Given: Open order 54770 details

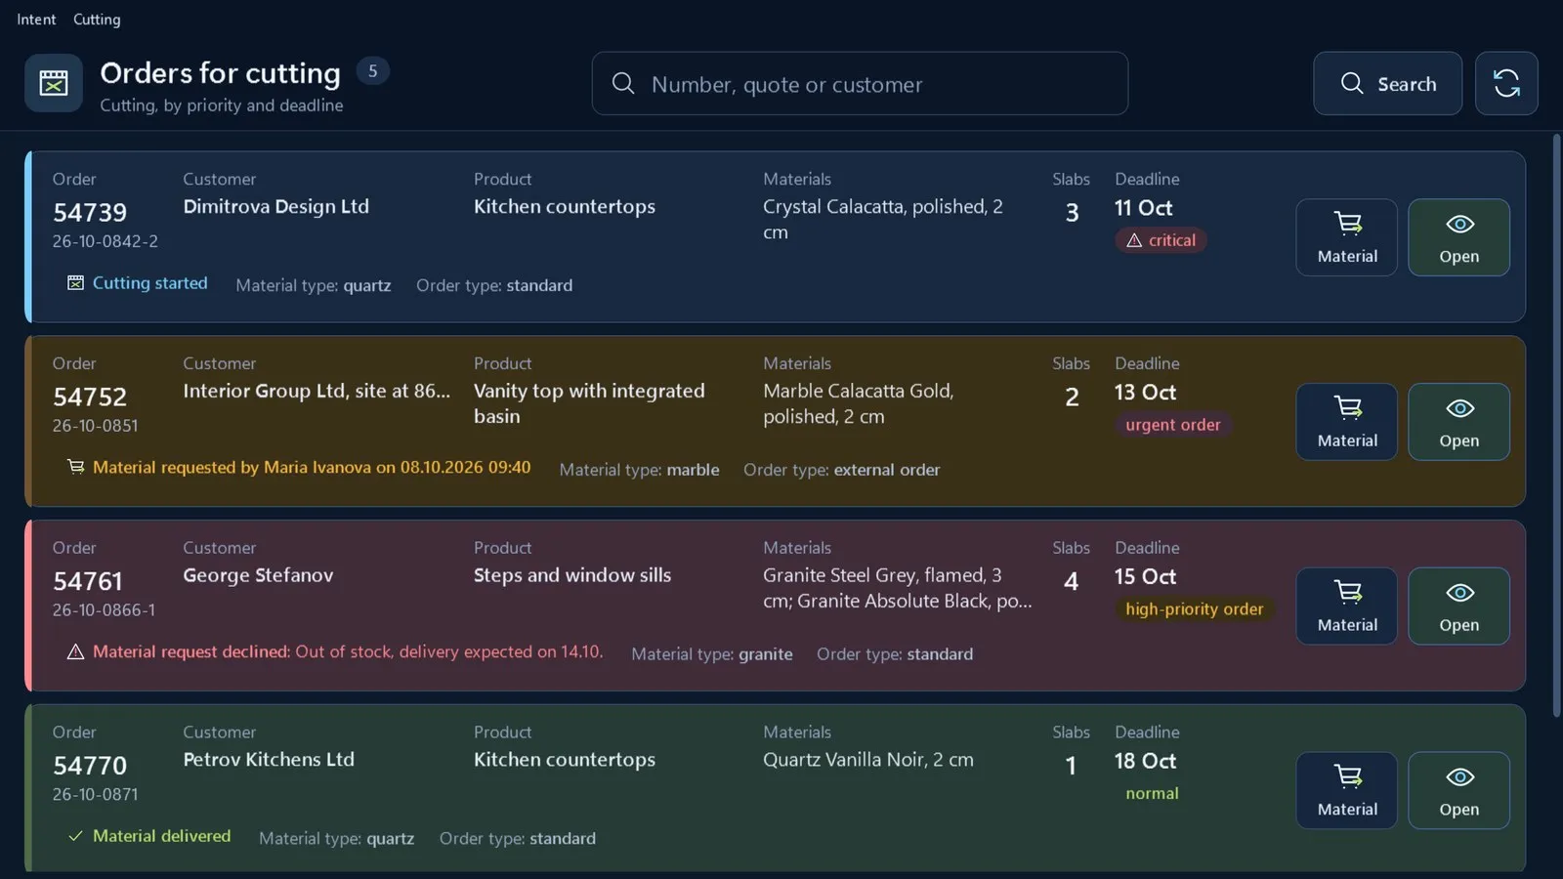Looking at the screenshot, I should point(1458,790).
